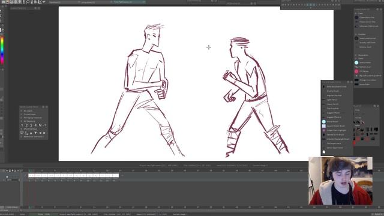
Task: Toggle checkbox just below the number buttons
Action: tap(22, 129)
